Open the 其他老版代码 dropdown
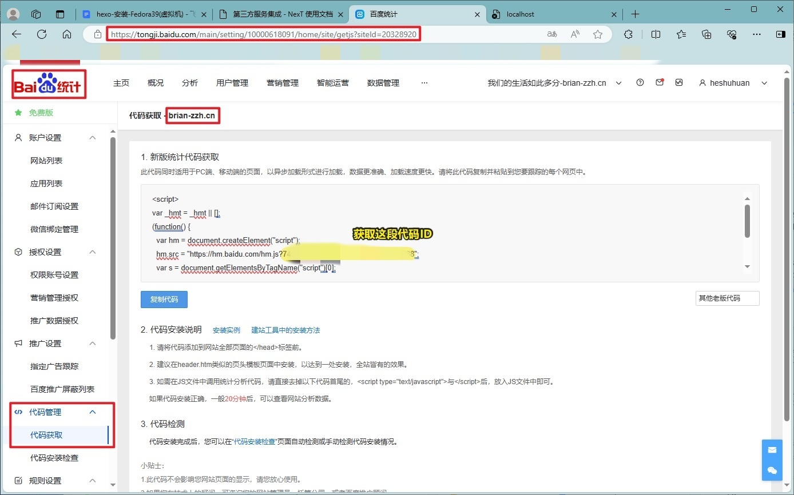 (728, 298)
